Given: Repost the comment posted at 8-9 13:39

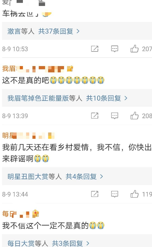Looking at the screenshot, I should click(x=95, y=116).
